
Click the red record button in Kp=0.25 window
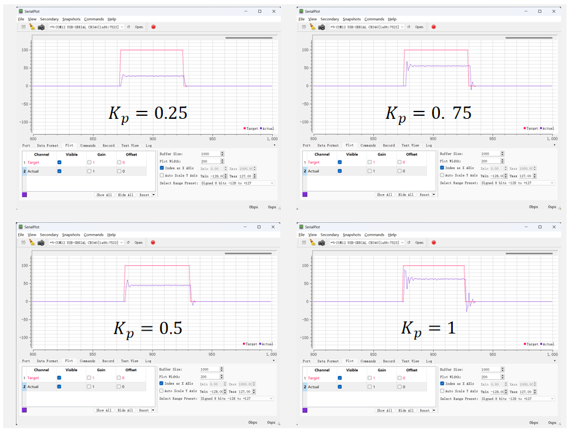pos(153,27)
